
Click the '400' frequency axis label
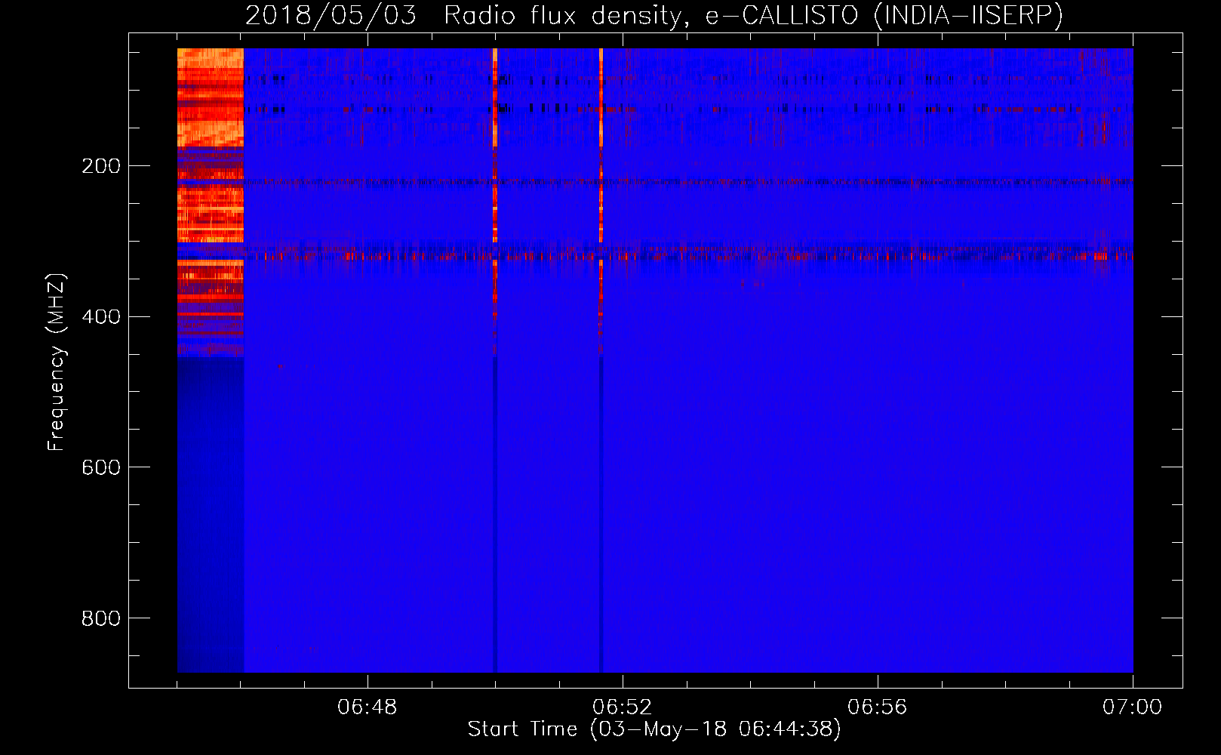pyautogui.click(x=101, y=316)
